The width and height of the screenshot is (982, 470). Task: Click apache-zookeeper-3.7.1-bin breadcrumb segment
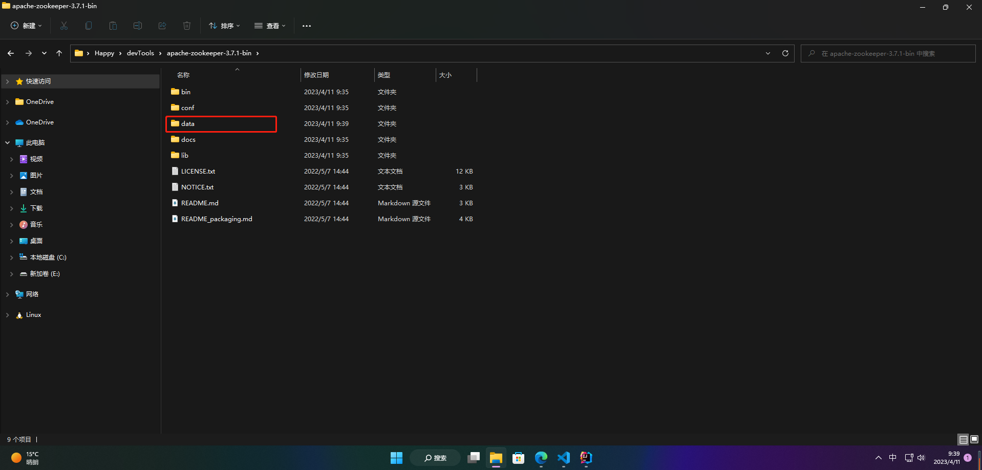pos(209,53)
